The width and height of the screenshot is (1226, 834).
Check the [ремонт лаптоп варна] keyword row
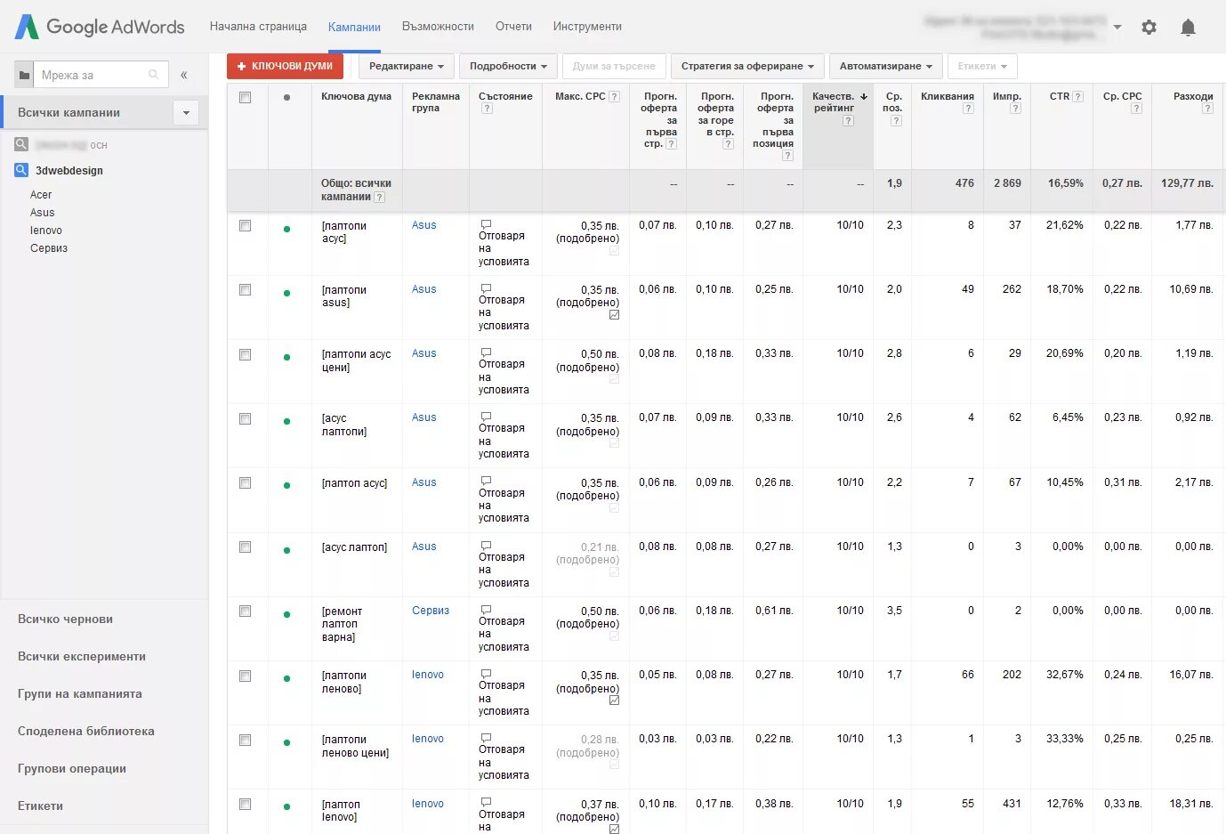point(245,611)
